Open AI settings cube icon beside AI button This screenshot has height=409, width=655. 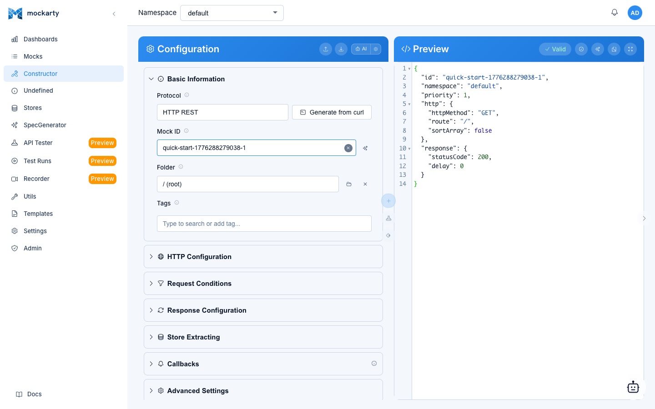(x=376, y=49)
